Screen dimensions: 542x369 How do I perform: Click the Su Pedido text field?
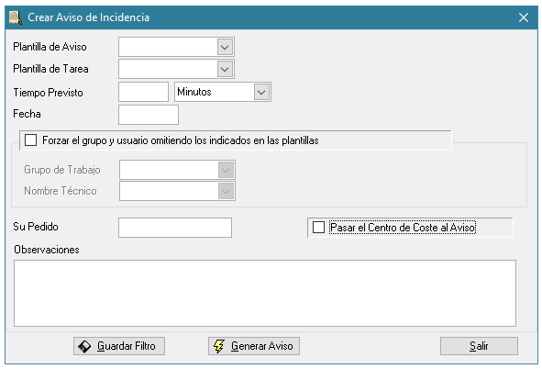[x=175, y=228]
